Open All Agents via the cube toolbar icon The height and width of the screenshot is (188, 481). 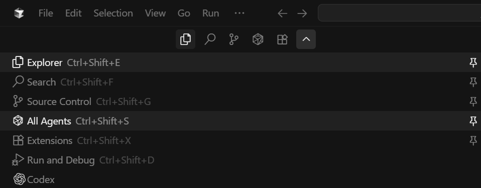(258, 39)
